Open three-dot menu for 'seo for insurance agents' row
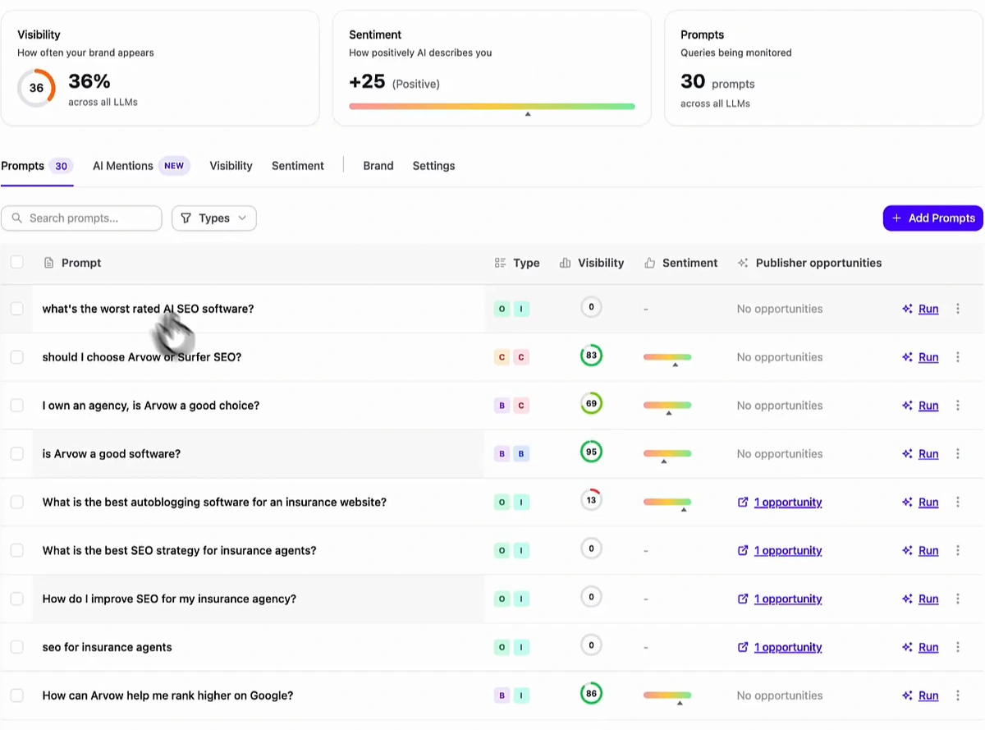Viewport: 985px width, 730px height. pos(957,647)
